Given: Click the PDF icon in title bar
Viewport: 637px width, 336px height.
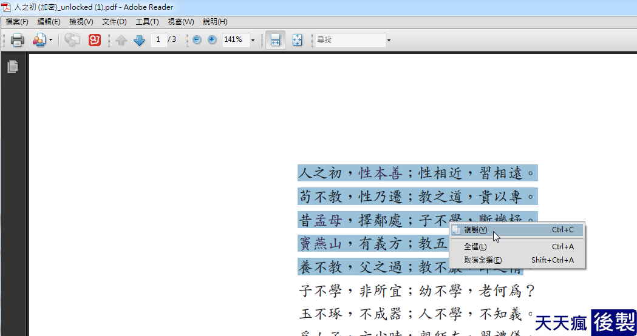Looking at the screenshot, I should (6, 7).
